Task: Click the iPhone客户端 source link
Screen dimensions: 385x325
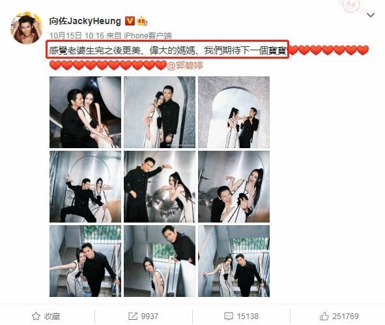Action: [x=148, y=36]
